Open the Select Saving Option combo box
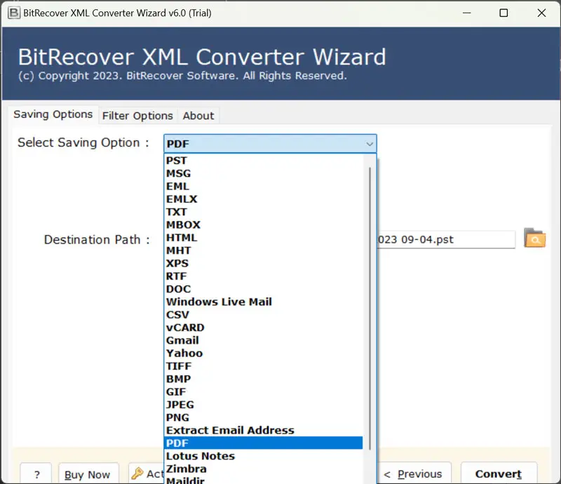 pos(270,144)
